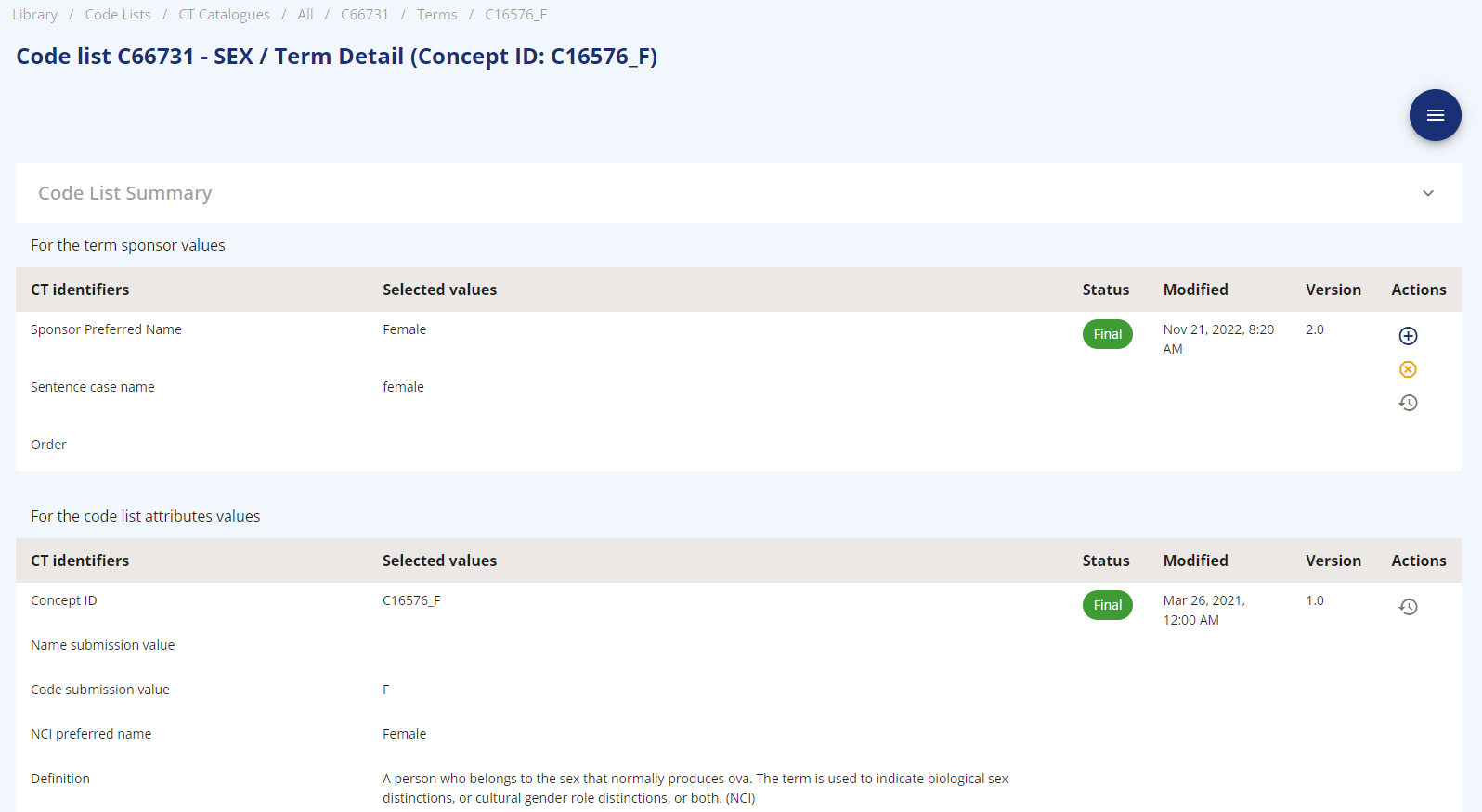Click the Status header in attributes table

coord(1106,561)
